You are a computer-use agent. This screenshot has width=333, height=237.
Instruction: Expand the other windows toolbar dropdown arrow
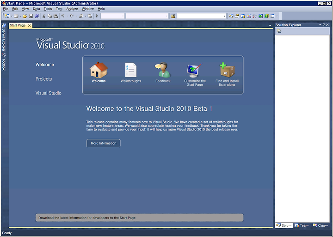click(x=277, y=16)
